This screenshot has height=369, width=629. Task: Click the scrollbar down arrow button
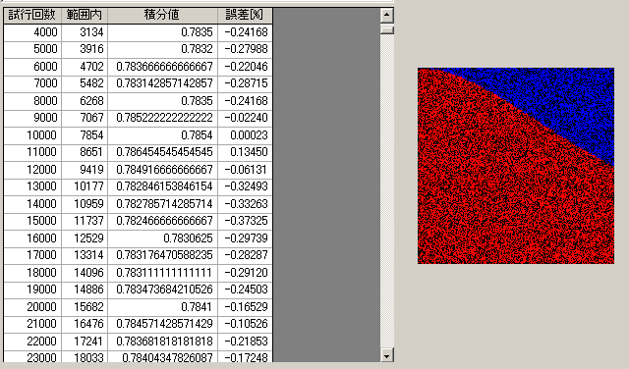pos(386,355)
